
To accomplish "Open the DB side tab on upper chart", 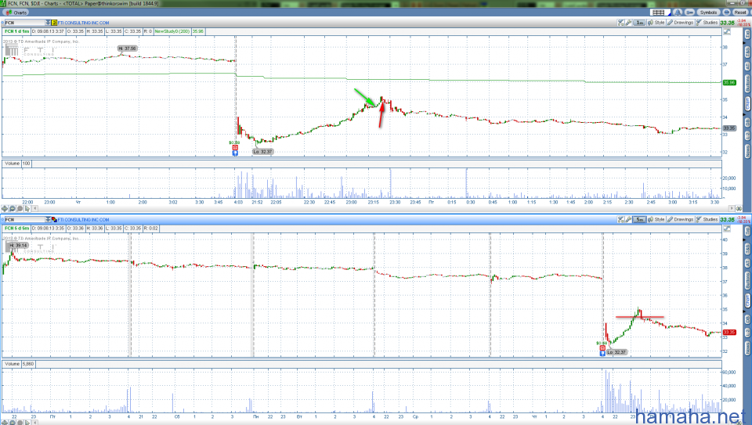I will pos(747,122).
